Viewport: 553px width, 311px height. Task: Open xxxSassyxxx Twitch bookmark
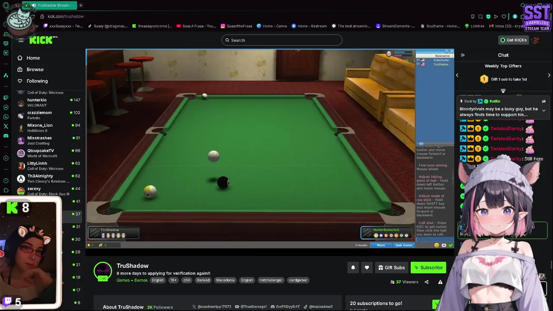(63, 26)
